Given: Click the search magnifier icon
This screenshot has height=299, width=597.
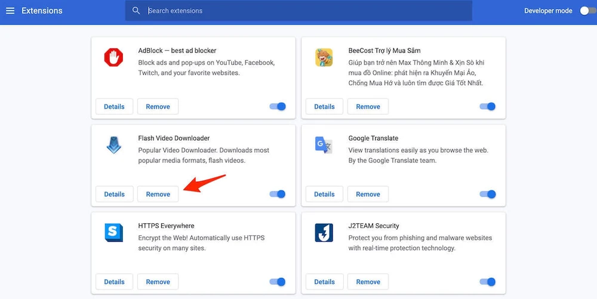Looking at the screenshot, I should click(x=136, y=11).
